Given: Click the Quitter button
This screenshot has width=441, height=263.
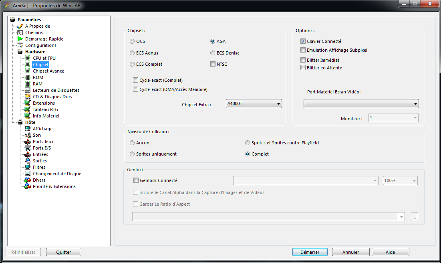Looking at the screenshot, I should click(x=64, y=252).
